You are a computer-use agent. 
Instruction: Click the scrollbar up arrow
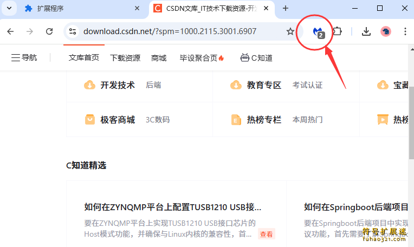pyautogui.click(x=412, y=49)
